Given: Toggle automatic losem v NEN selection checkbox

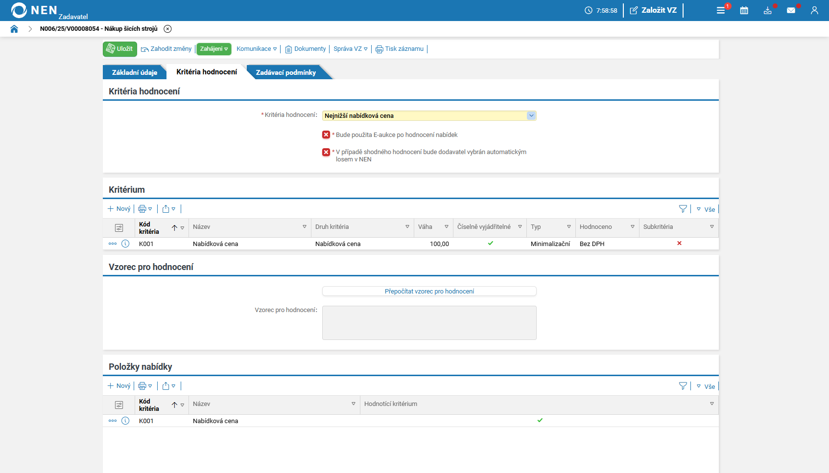Looking at the screenshot, I should [326, 152].
